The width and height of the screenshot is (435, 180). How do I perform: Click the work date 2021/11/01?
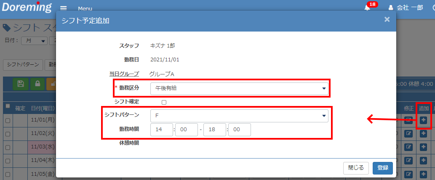click(x=165, y=60)
